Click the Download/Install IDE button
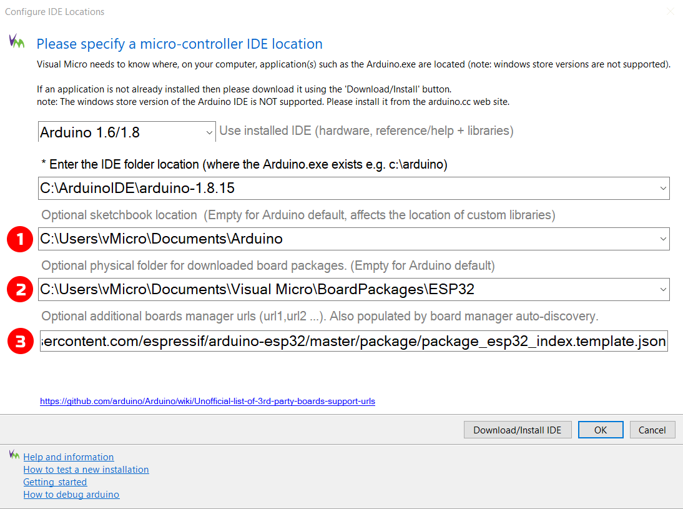Viewport: 683px width, 509px height. click(518, 430)
